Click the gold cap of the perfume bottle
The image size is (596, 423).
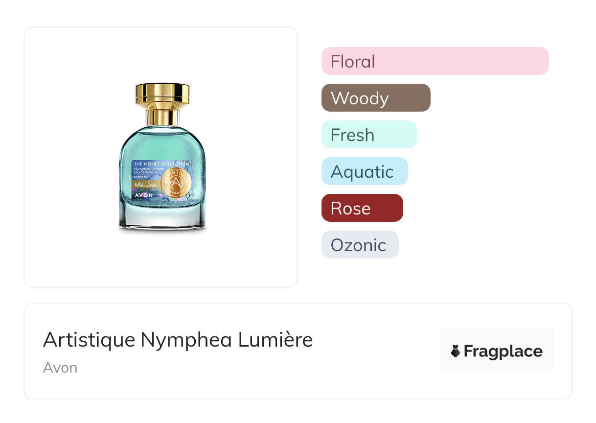pos(162,95)
